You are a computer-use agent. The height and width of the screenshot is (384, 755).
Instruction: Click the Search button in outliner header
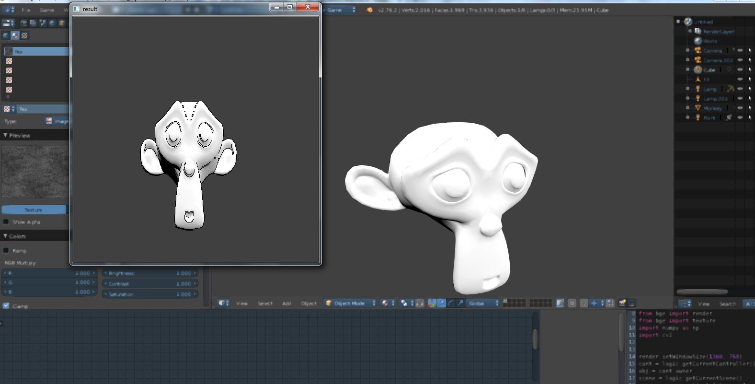[x=727, y=303]
